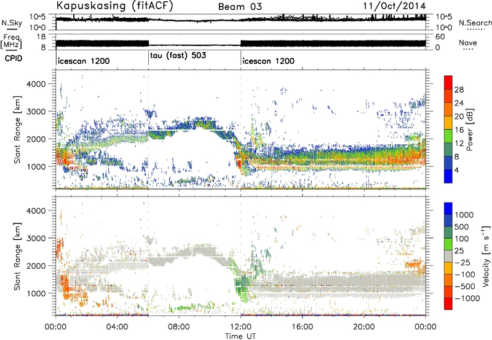This screenshot has width=492, height=340.
Task: Click the 12:00 time axis label
Action: 240,327
